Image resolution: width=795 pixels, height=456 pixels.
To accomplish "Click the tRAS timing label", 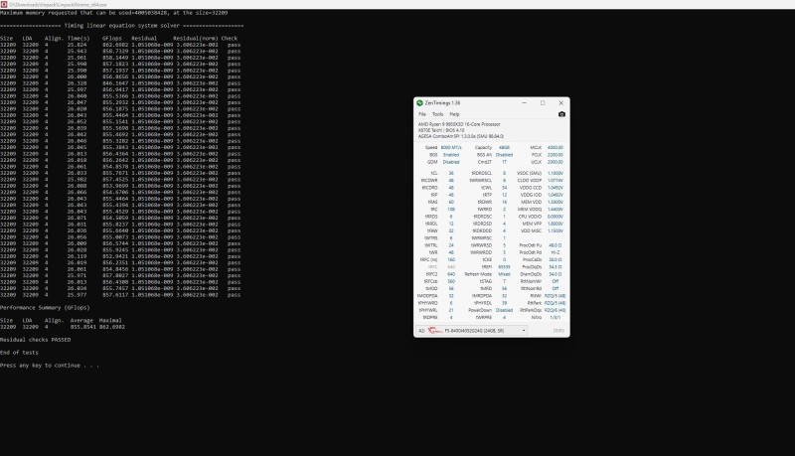I will point(432,202).
